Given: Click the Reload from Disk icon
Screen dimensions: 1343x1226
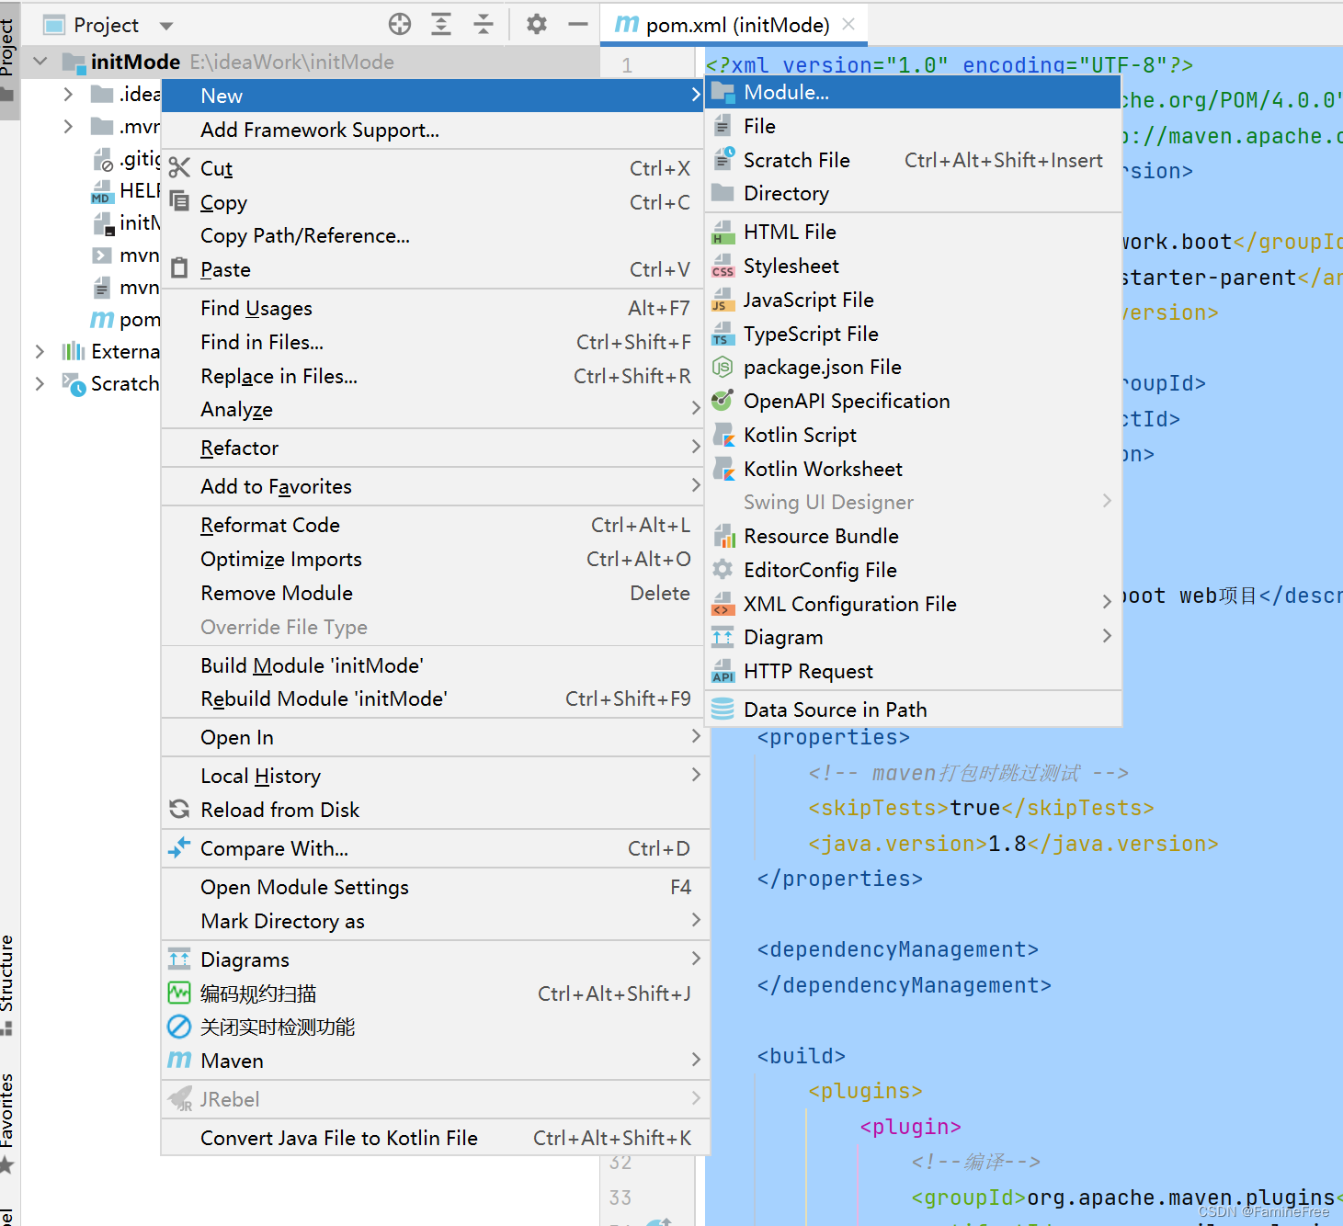Looking at the screenshot, I should point(179,810).
